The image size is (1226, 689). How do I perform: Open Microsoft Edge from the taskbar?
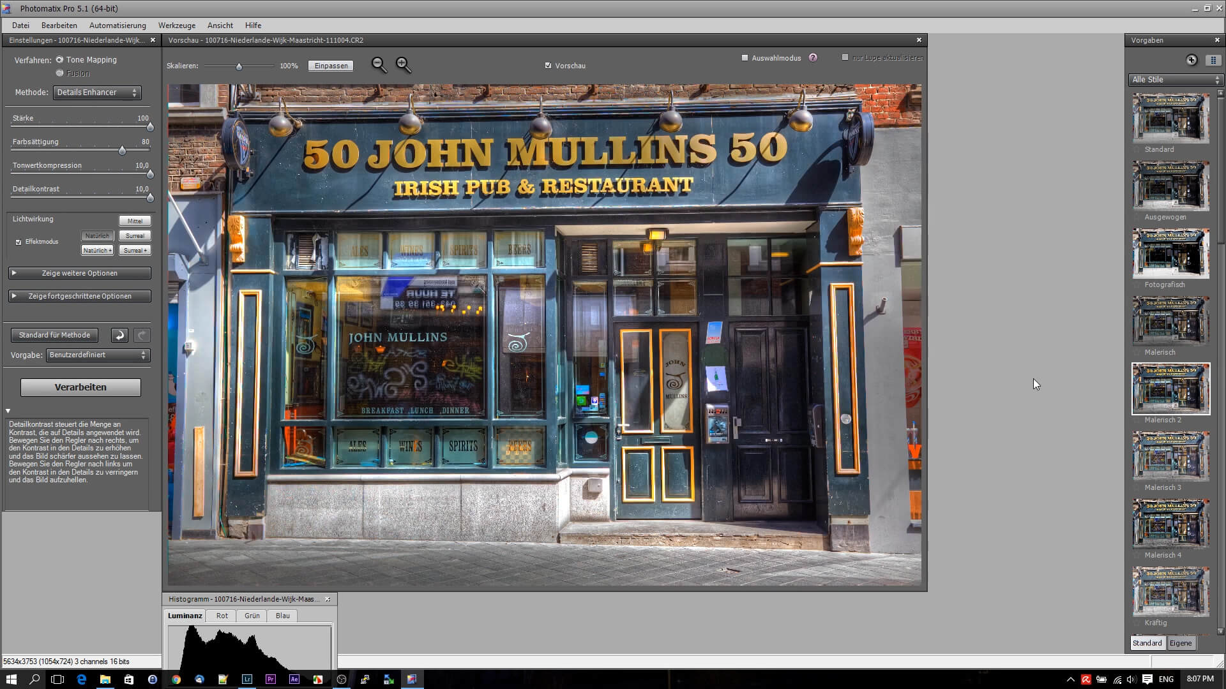[82, 679]
